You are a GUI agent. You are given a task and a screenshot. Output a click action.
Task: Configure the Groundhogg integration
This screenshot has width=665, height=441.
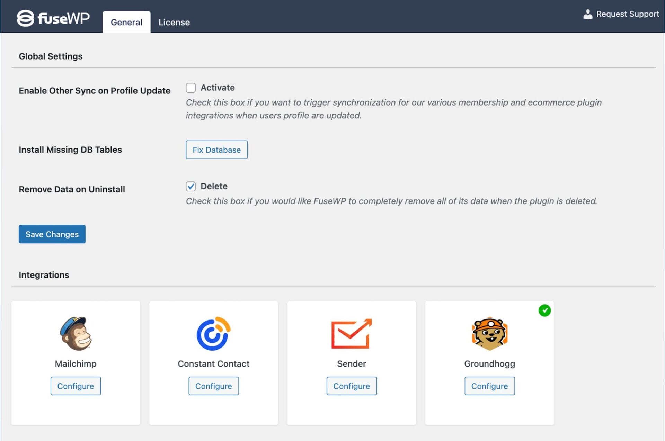(x=489, y=386)
